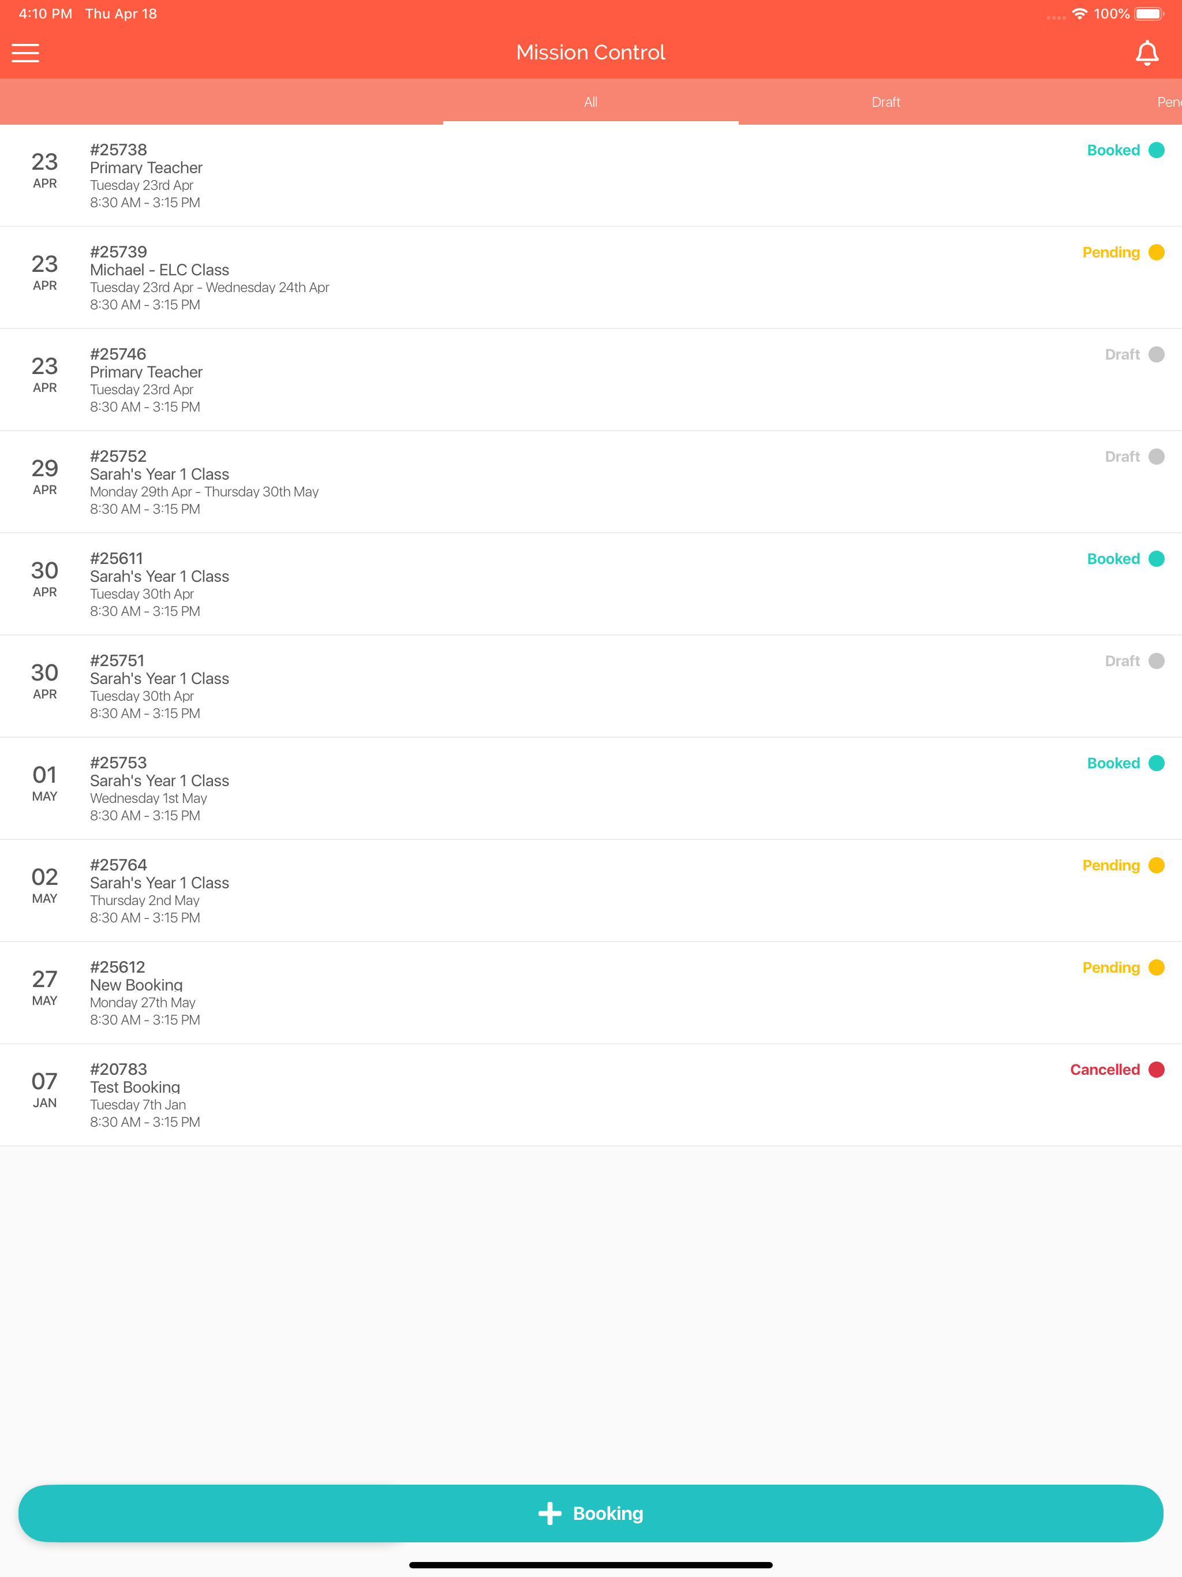Open the hamburger menu icon

(x=25, y=53)
